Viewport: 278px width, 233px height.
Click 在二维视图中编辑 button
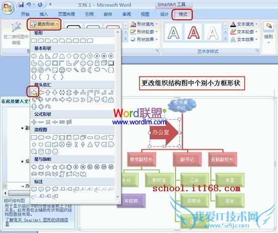coord(16,33)
